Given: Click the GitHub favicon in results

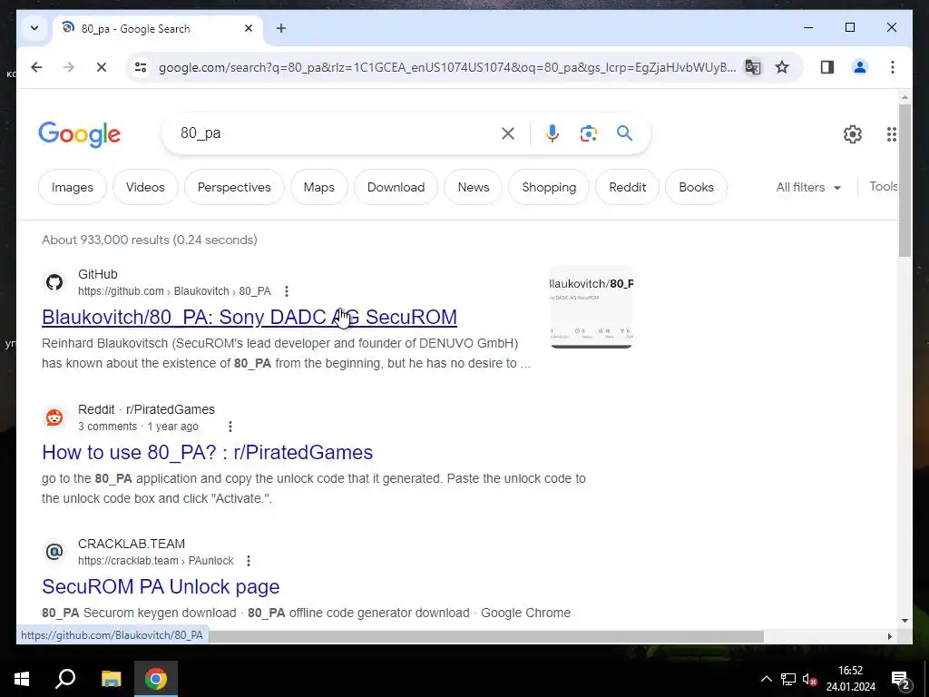Looking at the screenshot, I should [x=54, y=282].
